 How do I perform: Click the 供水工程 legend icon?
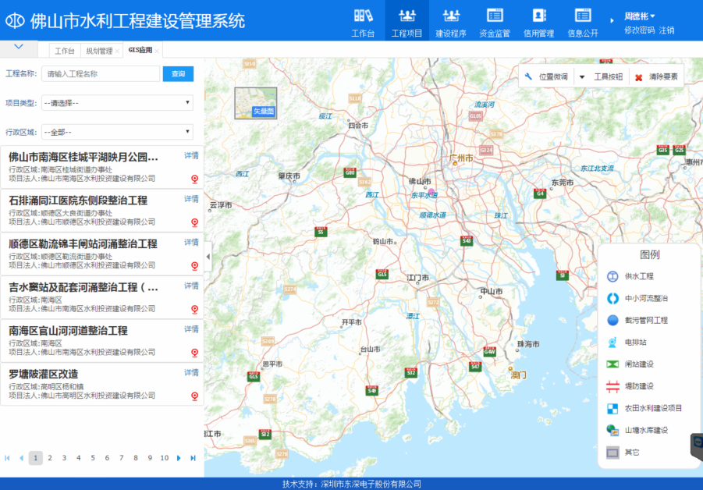tap(612, 276)
